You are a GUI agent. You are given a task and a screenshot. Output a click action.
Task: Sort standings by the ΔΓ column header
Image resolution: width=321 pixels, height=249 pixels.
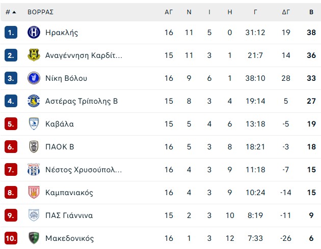286,12
